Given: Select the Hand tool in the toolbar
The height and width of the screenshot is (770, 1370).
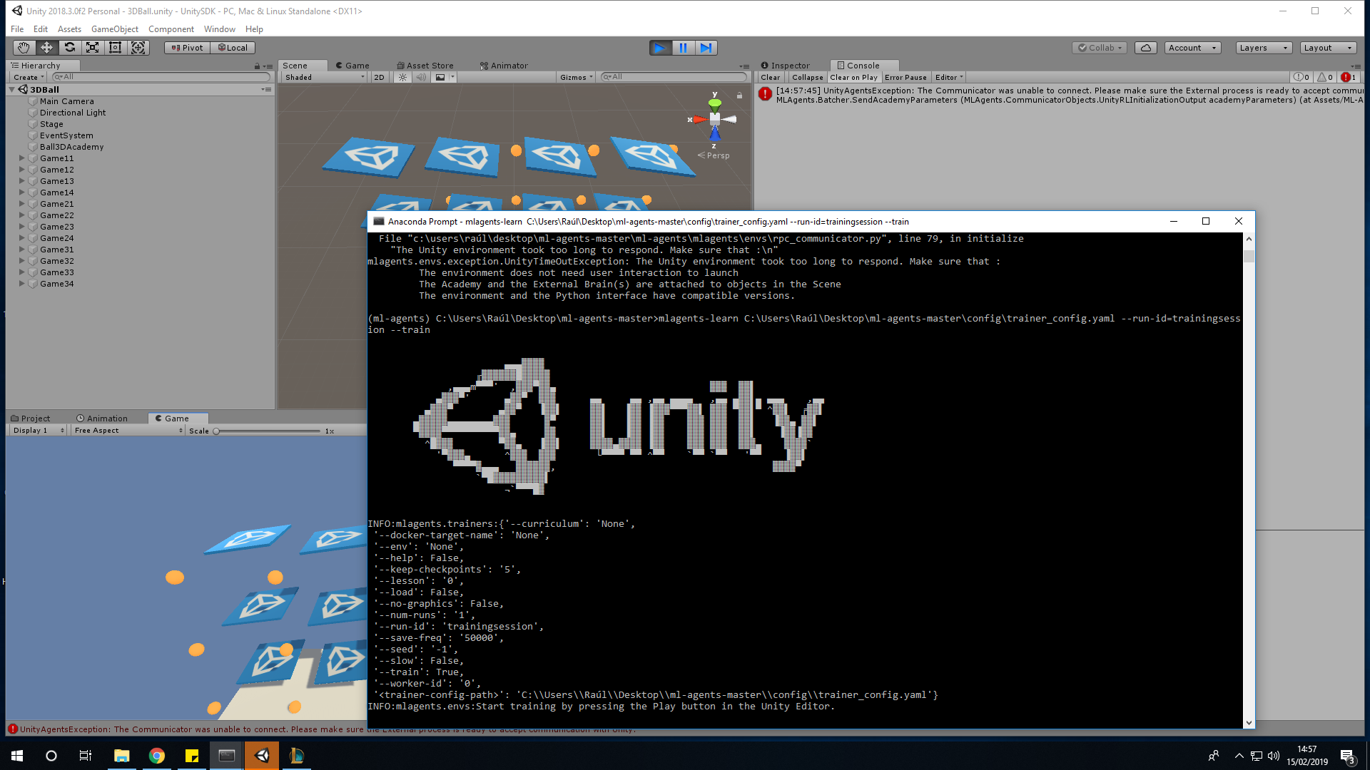Looking at the screenshot, I should click(23, 47).
